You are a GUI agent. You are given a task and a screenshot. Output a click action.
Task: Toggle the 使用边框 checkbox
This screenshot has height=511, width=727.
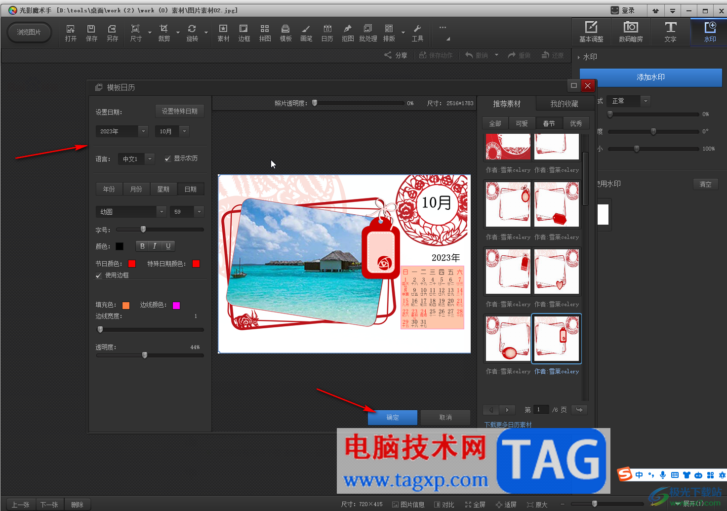[x=99, y=275]
